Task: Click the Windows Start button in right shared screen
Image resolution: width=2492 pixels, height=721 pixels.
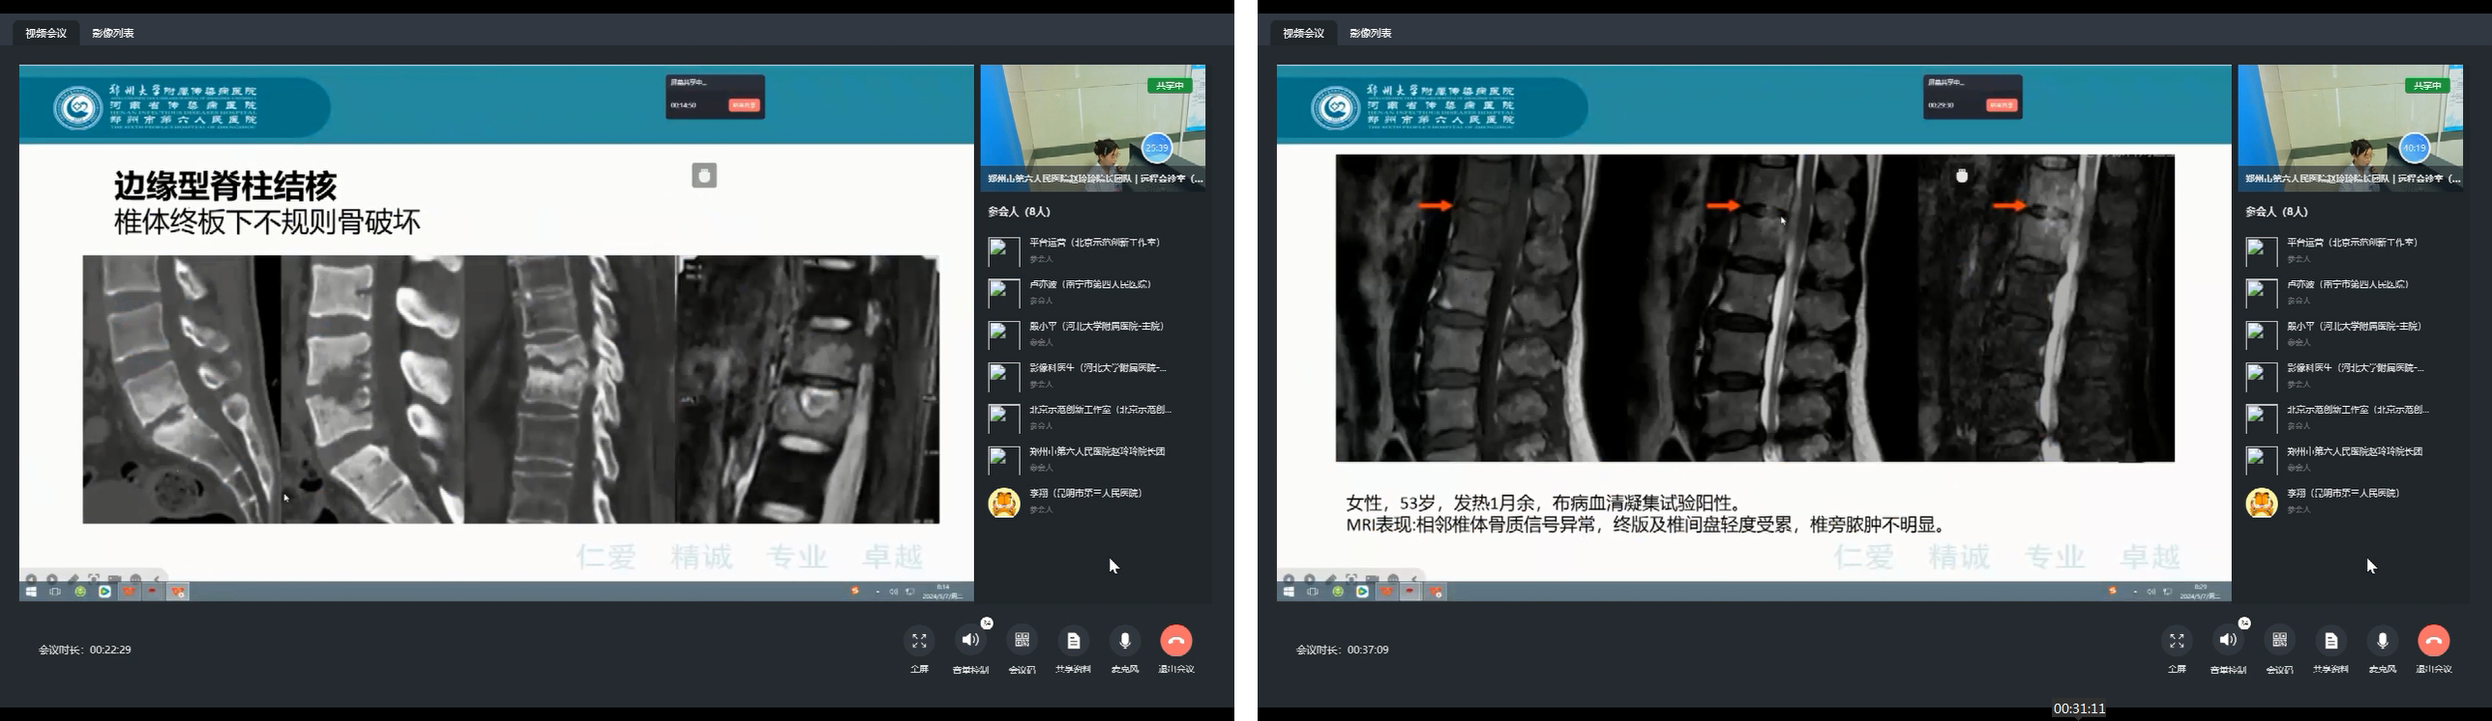Action: pos(1289,591)
